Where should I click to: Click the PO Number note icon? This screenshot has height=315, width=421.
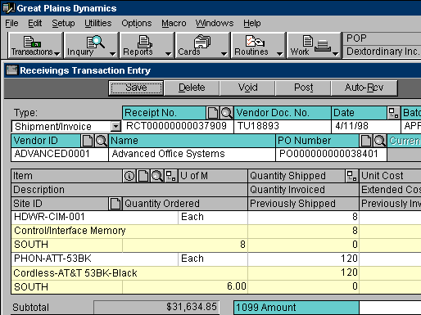point(366,141)
